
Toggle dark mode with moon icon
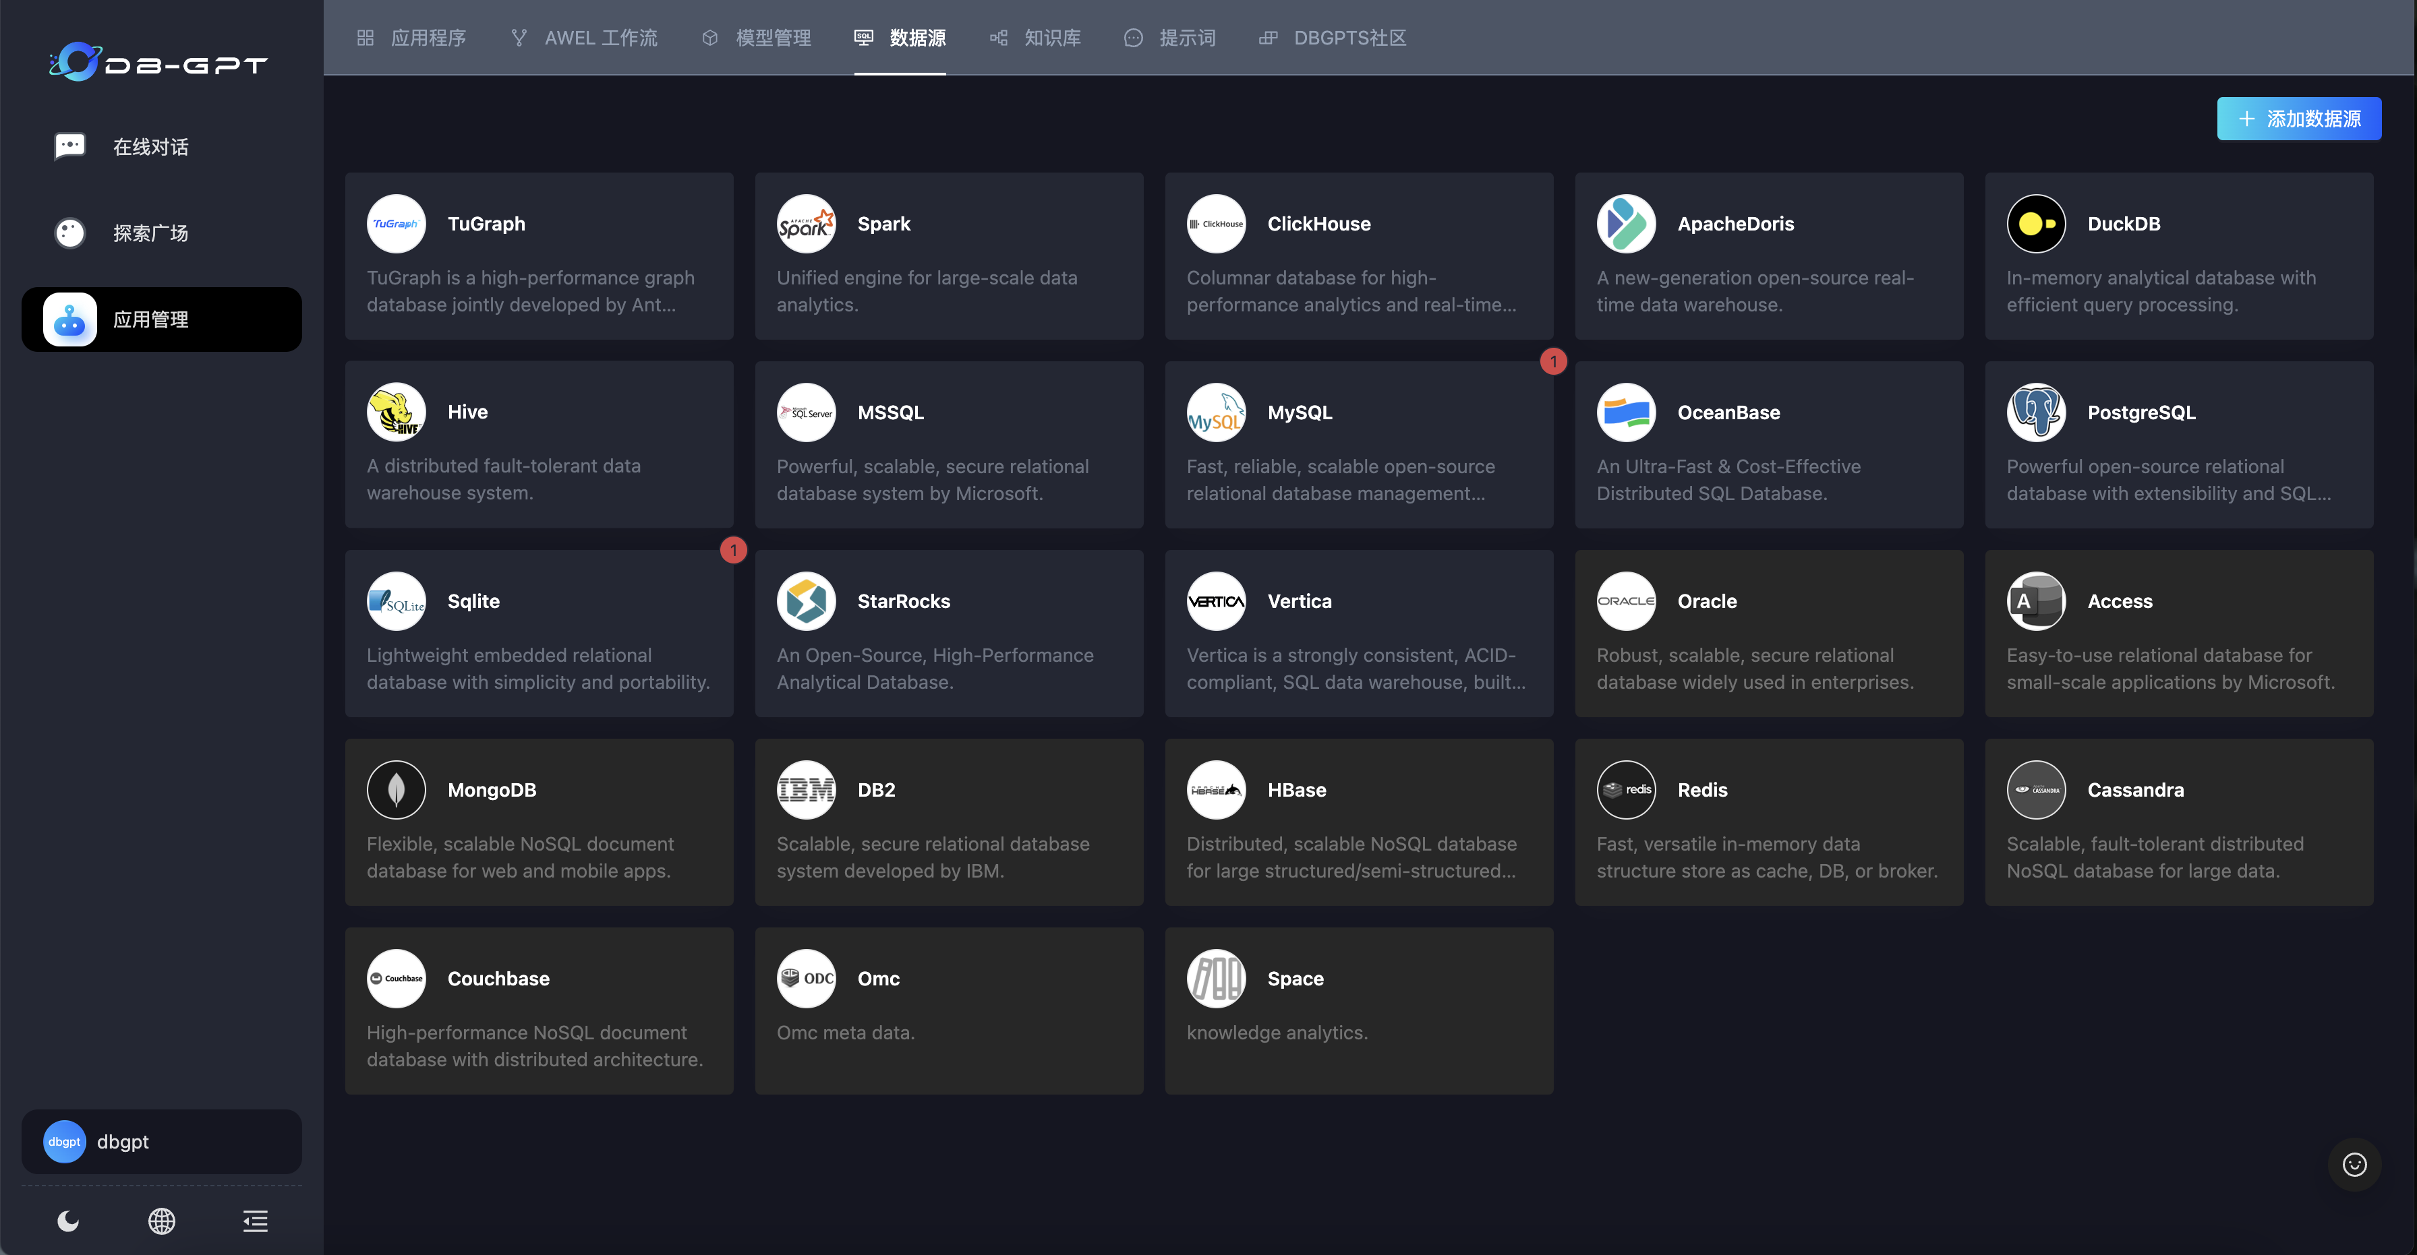pyautogui.click(x=69, y=1221)
